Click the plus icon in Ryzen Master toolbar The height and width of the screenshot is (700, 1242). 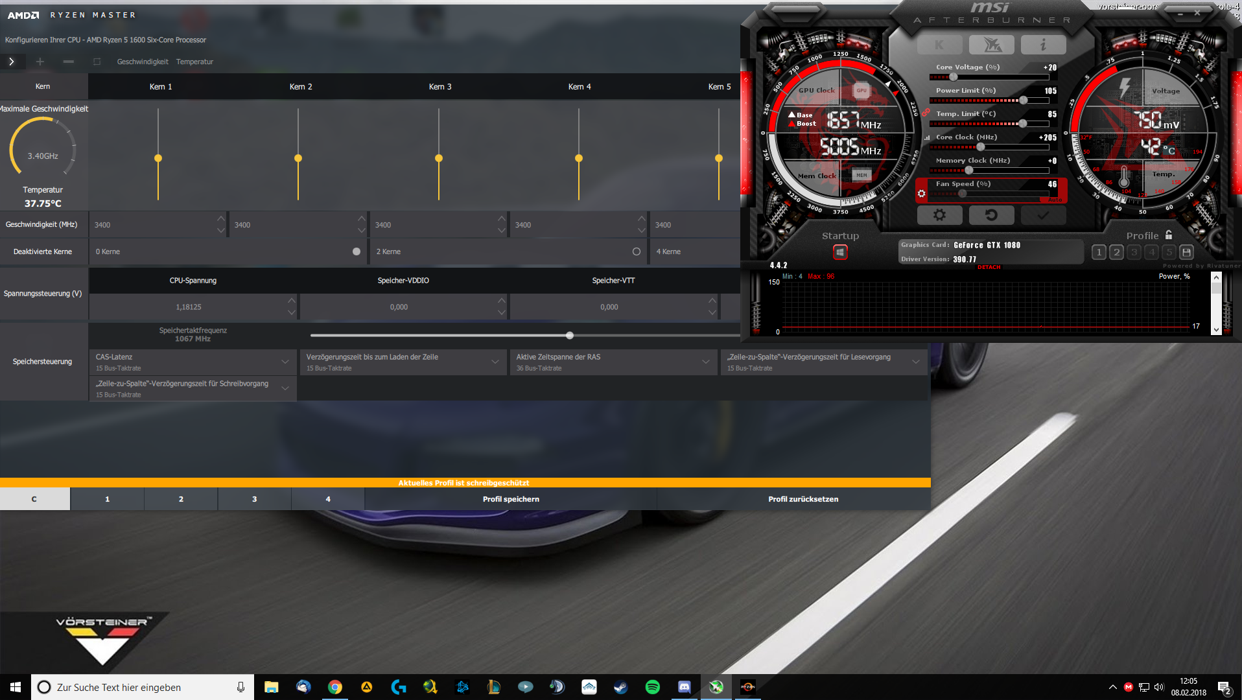40,62
